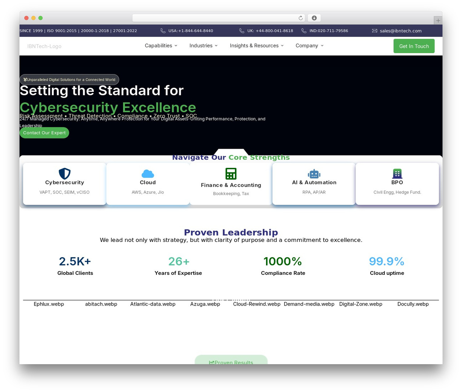The image size is (462, 392).
Task: Click the Azuga.webp client logo
Action: tap(205, 304)
